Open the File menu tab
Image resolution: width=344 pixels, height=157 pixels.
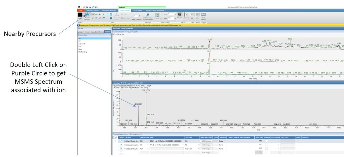(x=81, y=10)
